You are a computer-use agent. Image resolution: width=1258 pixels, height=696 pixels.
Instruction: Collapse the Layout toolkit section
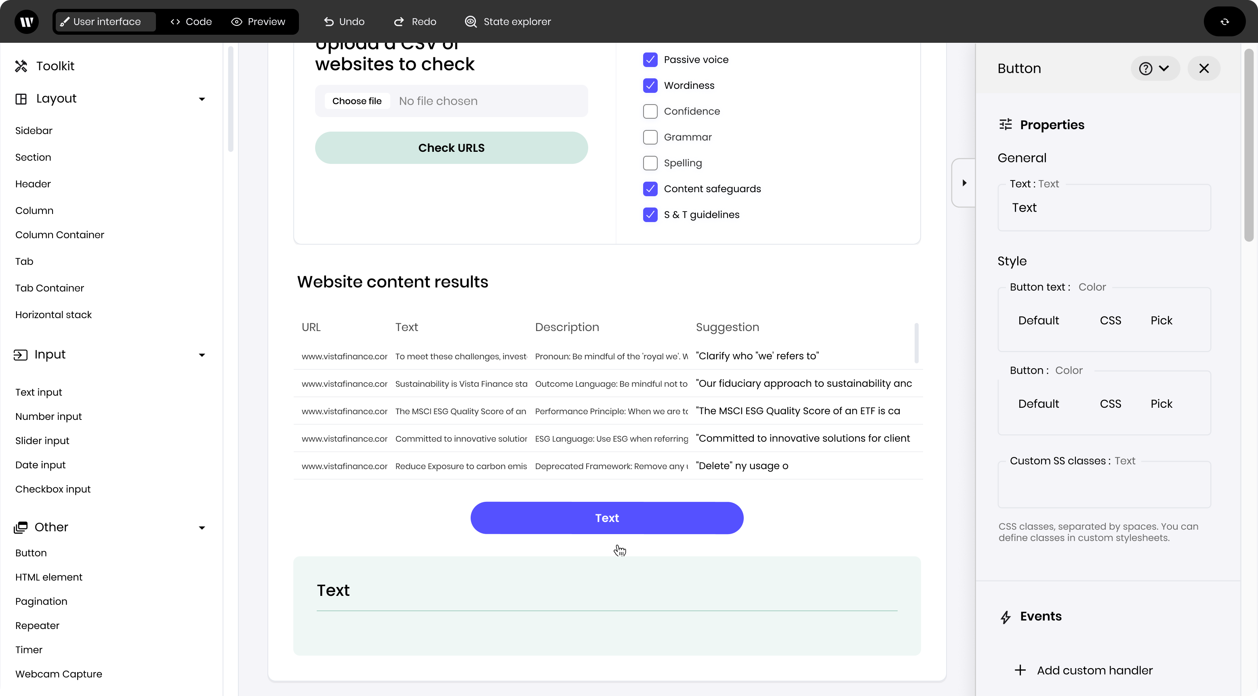(x=202, y=99)
